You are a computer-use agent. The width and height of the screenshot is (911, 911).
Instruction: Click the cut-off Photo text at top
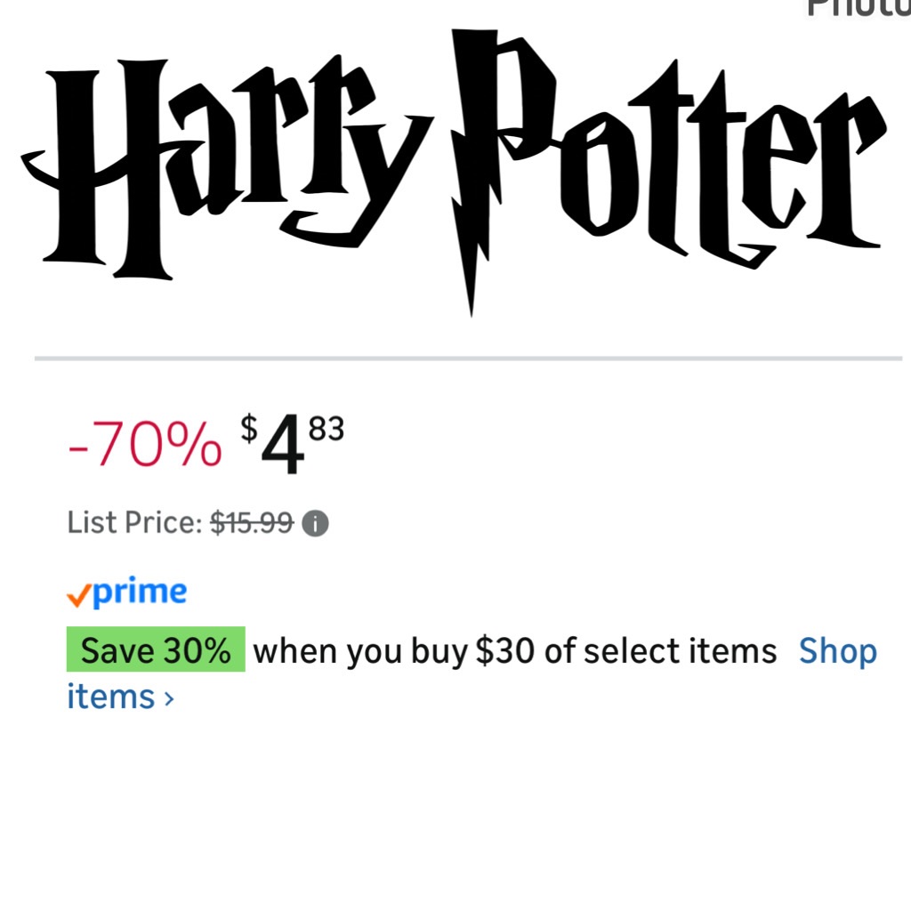(857, 7)
